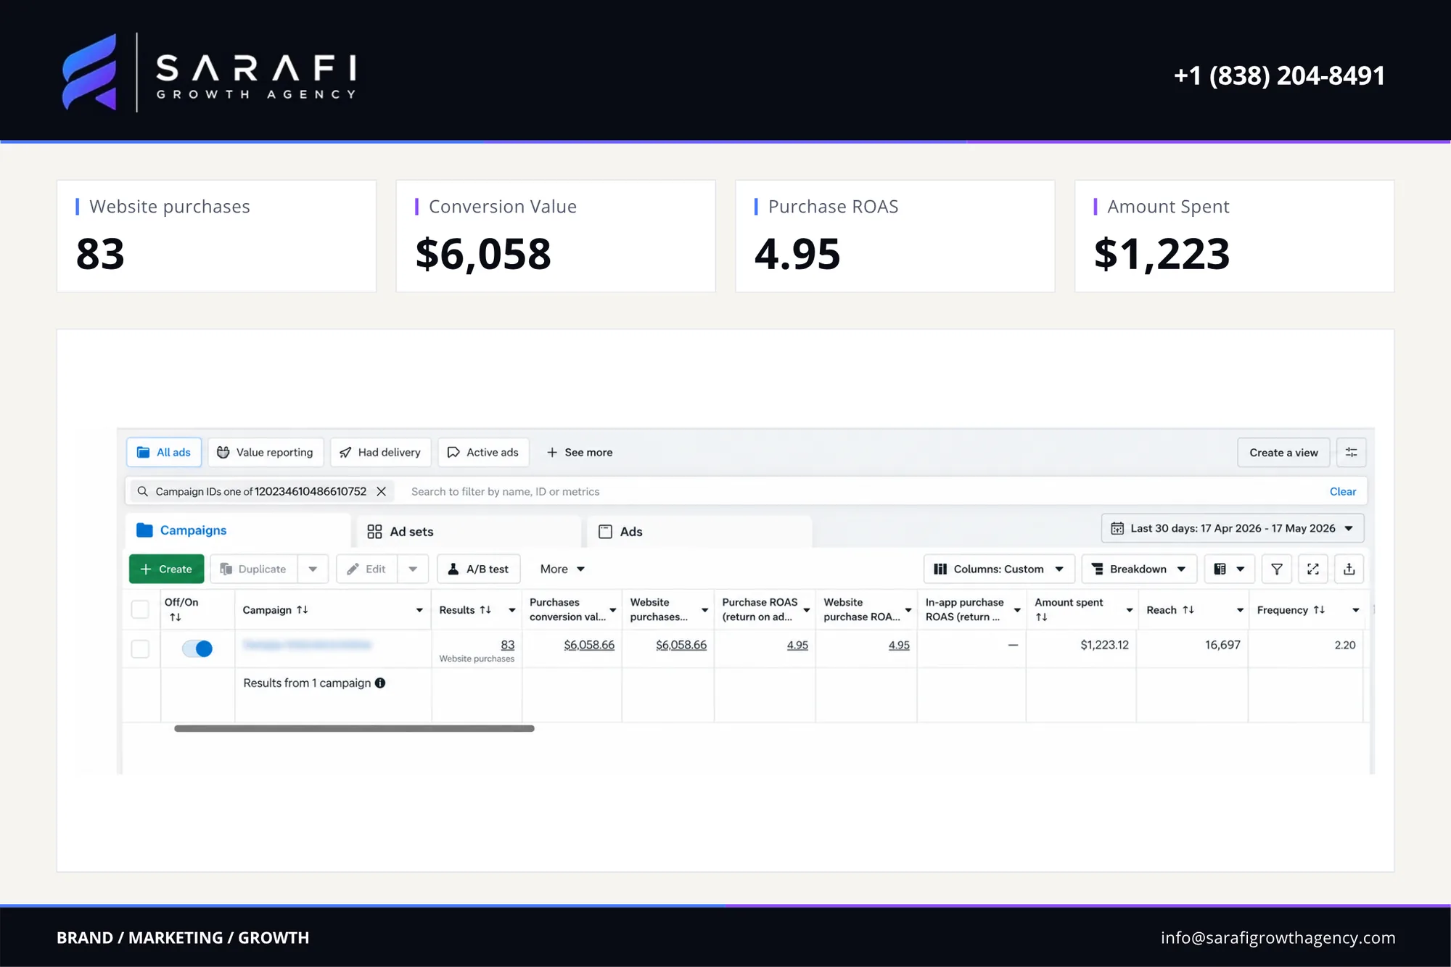
Task: Click the export icon button
Action: point(1349,569)
